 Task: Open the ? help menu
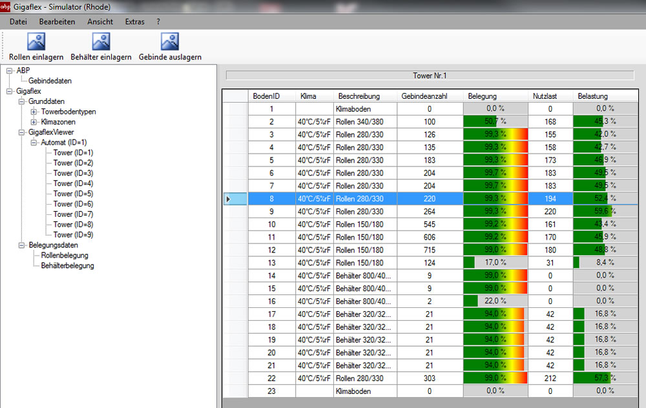coord(158,22)
